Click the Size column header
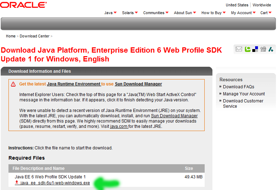 [x=189, y=168]
